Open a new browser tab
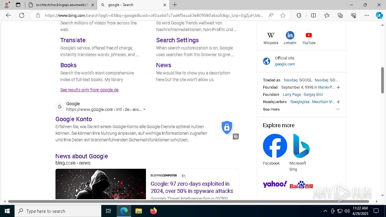 175,5
